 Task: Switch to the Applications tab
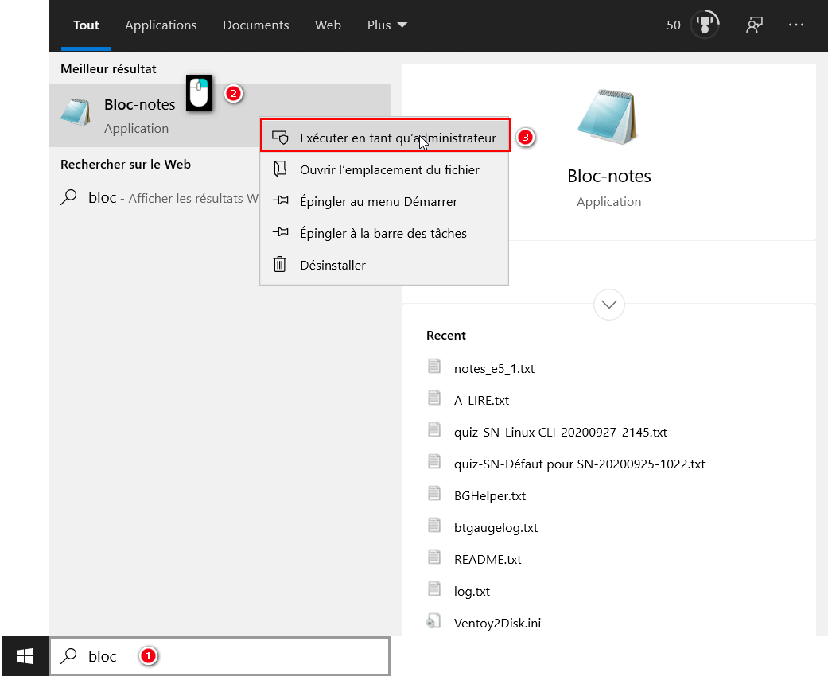coord(161,25)
